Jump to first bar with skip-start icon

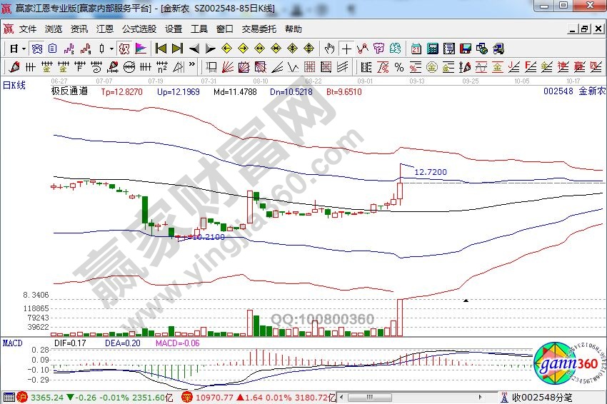pyautogui.click(x=161, y=49)
